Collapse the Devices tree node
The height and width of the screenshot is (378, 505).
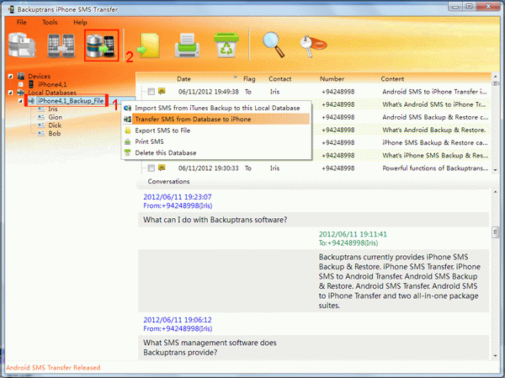[x=11, y=77]
